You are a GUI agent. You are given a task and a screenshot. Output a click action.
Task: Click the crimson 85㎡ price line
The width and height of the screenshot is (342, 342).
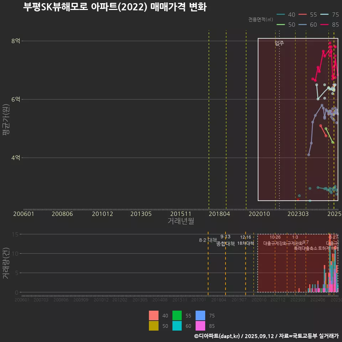[x=321, y=62]
